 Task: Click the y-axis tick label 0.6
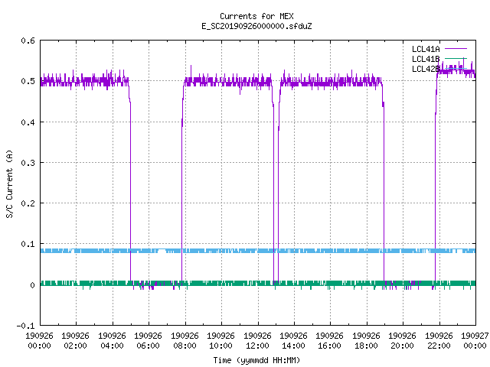[28, 41]
